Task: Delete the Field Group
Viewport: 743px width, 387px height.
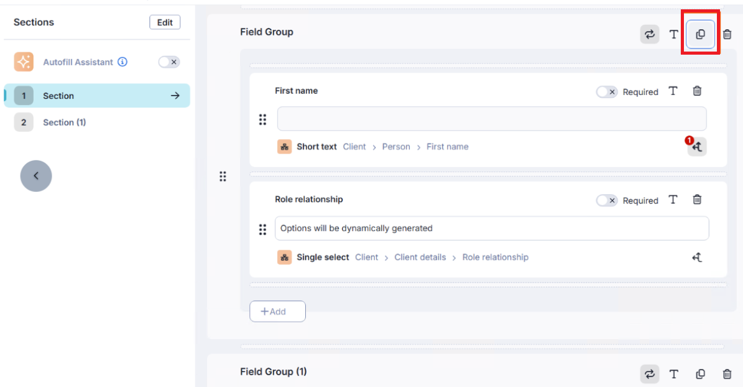Action: click(727, 35)
